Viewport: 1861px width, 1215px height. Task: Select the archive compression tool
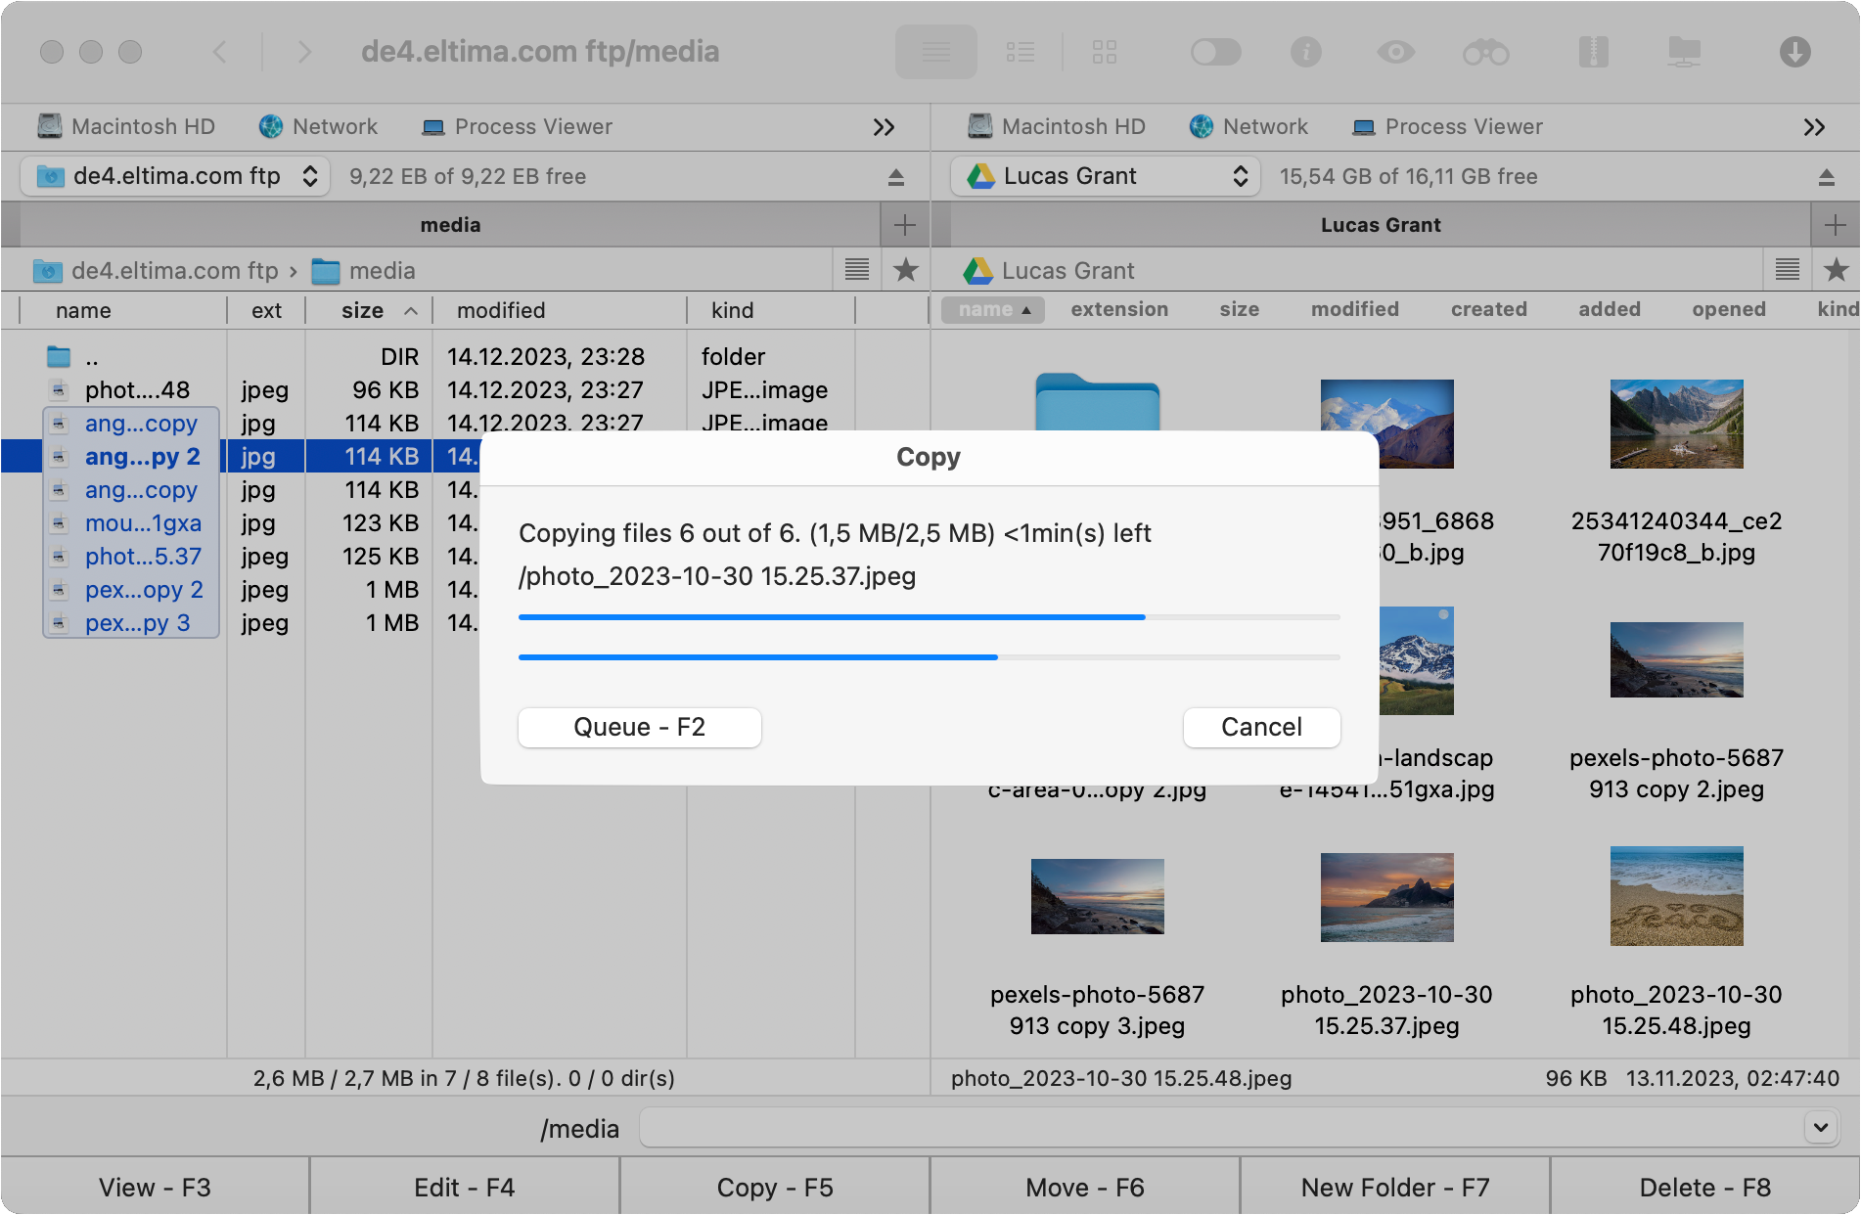point(1593,52)
